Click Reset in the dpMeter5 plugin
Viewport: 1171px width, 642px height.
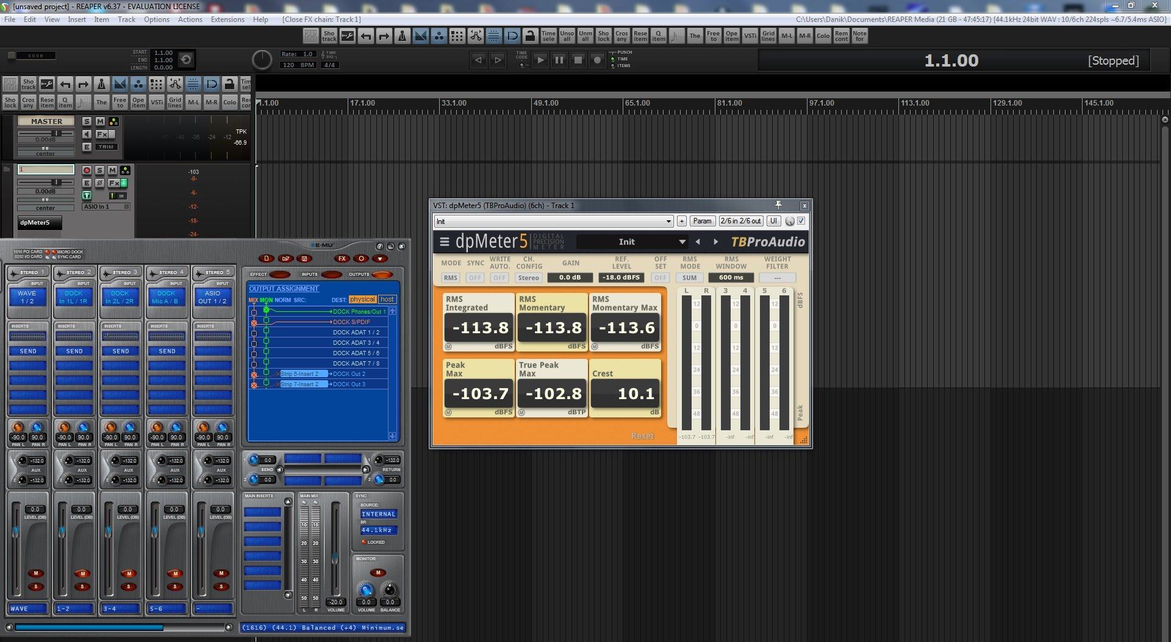pyautogui.click(x=642, y=436)
